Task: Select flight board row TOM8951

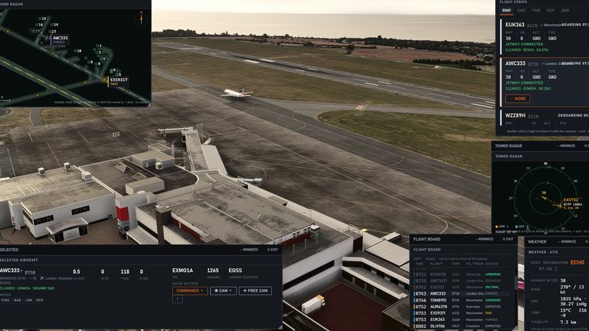Action: 461,300
